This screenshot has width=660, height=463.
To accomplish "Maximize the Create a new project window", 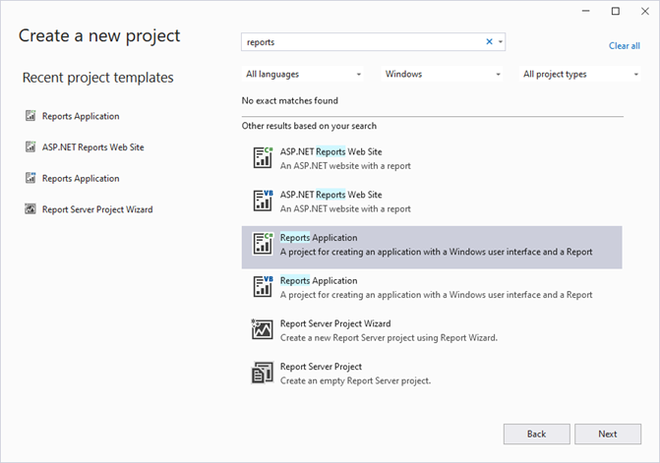I will pyautogui.click(x=615, y=12).
